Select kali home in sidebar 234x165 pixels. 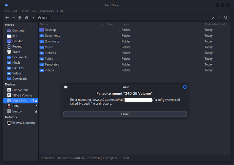(x=21, y=36)
